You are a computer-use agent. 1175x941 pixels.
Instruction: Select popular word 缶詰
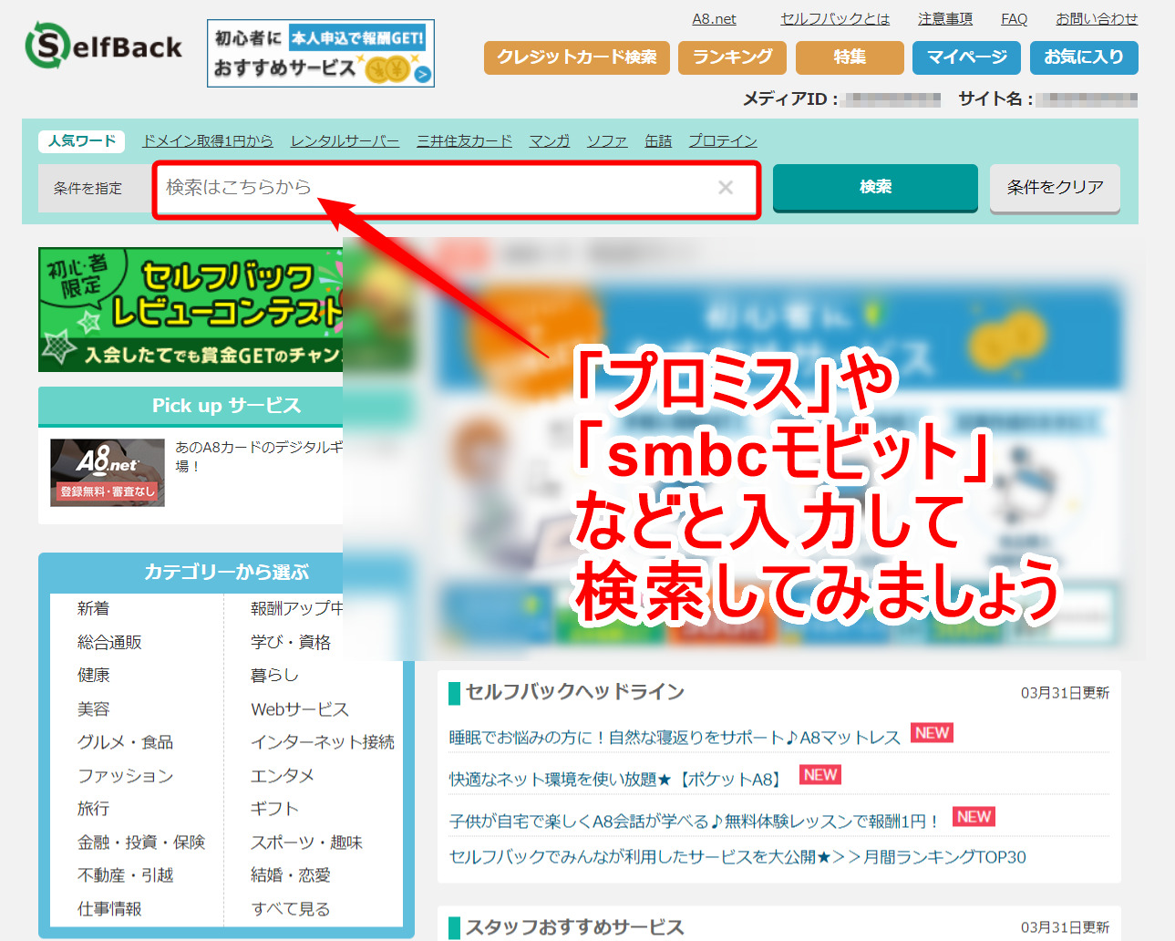click(658, 141)
